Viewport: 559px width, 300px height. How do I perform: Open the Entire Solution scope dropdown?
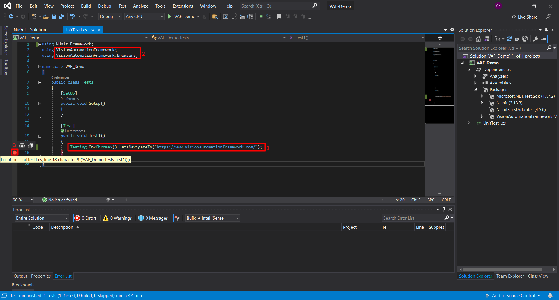(x=42, y=218)
